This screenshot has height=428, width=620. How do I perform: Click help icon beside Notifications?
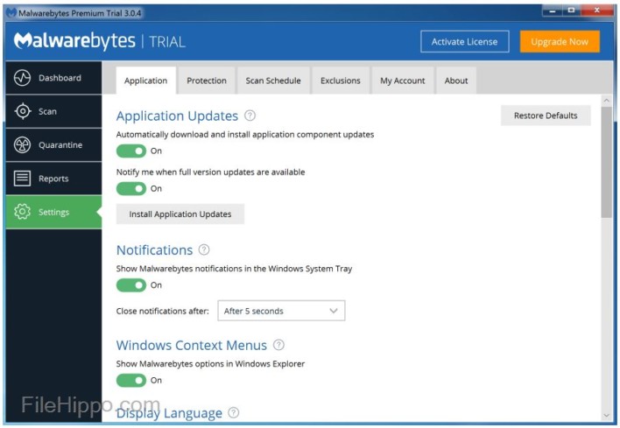coord(204,249)
